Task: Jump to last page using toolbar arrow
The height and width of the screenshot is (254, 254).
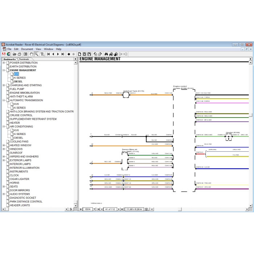Action: (63, 54)
